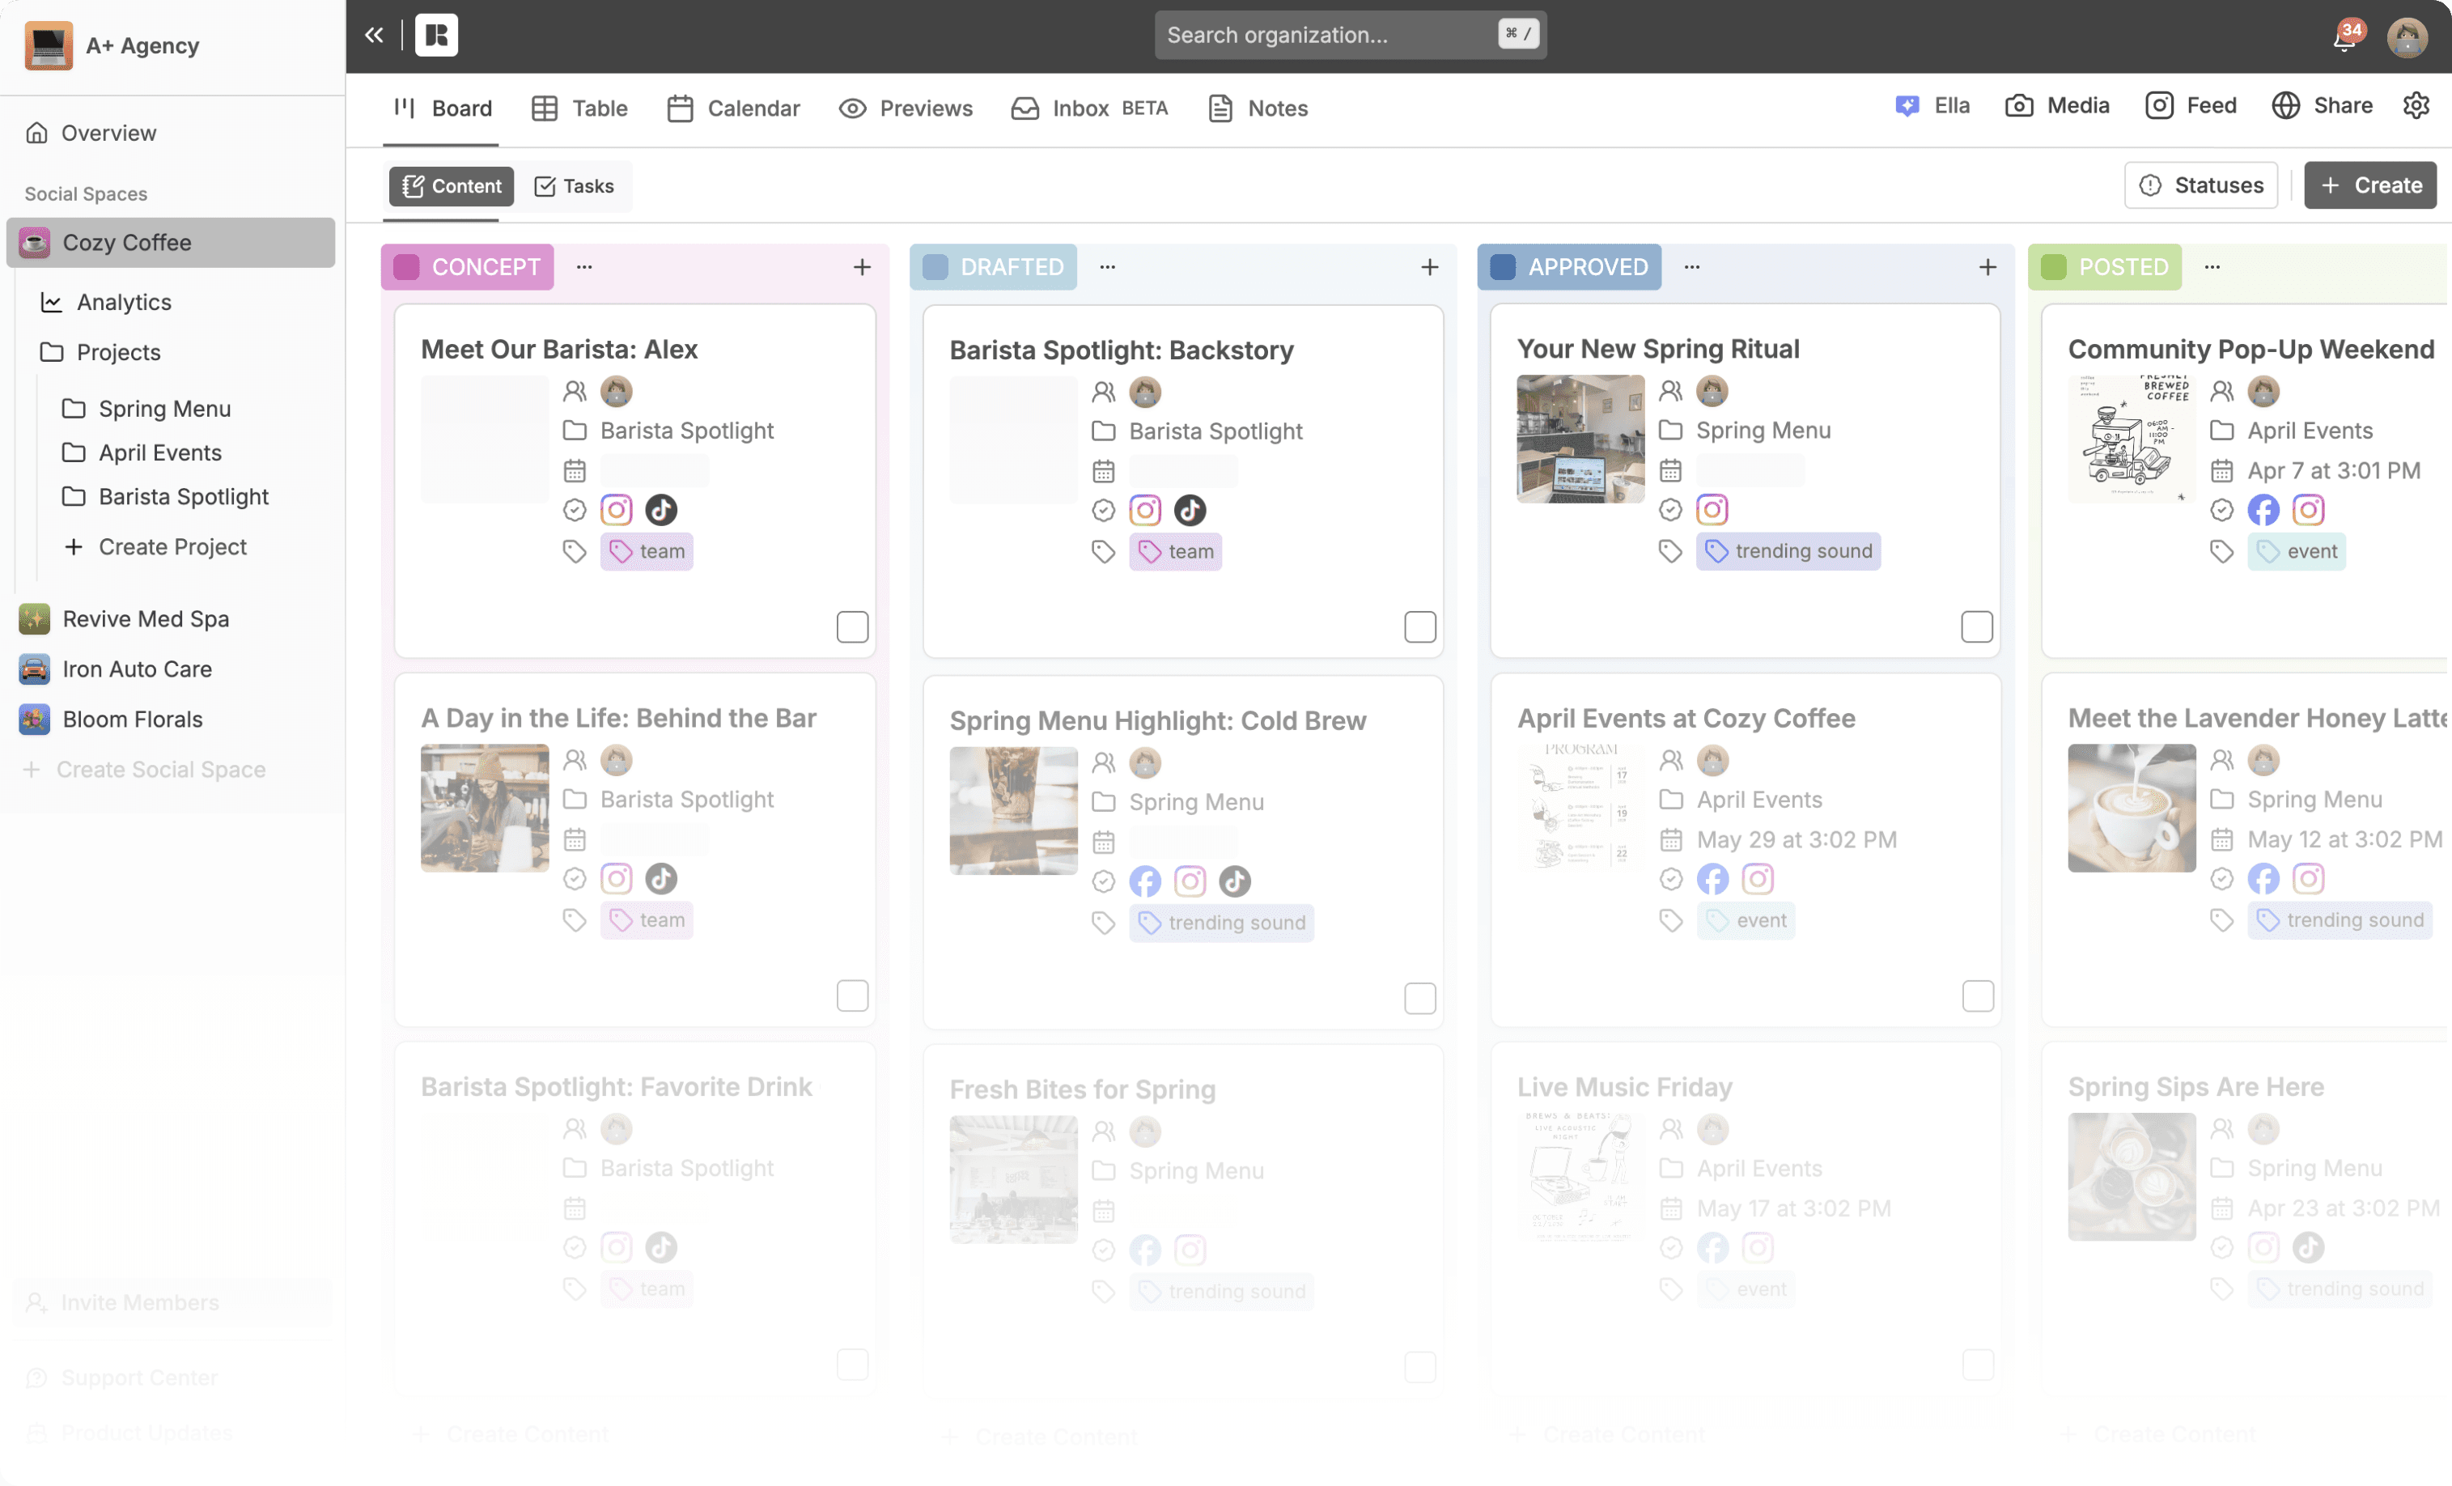
Task: Click Instagram icon on April Events at Cozy Coffee card
Action: click(x=1758, y=879)
